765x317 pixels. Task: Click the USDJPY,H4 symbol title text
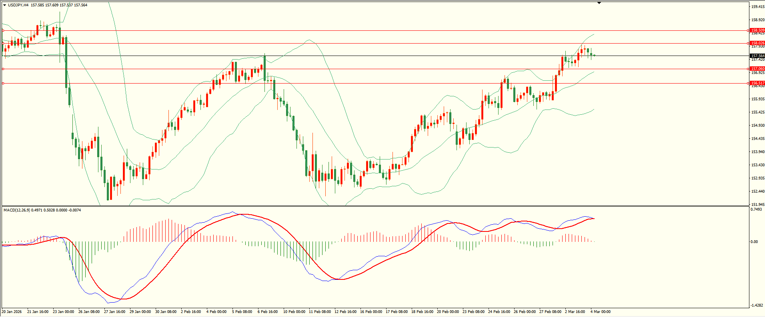tap(18, 5)
